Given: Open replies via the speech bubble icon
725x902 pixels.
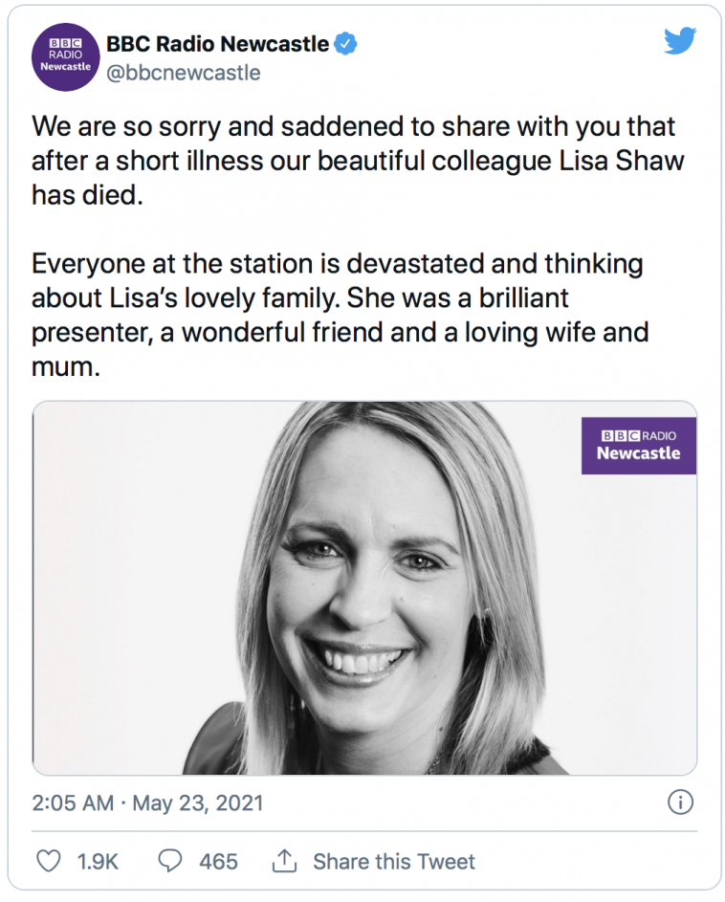Looking at the screenshot, I should coord(169,861).
